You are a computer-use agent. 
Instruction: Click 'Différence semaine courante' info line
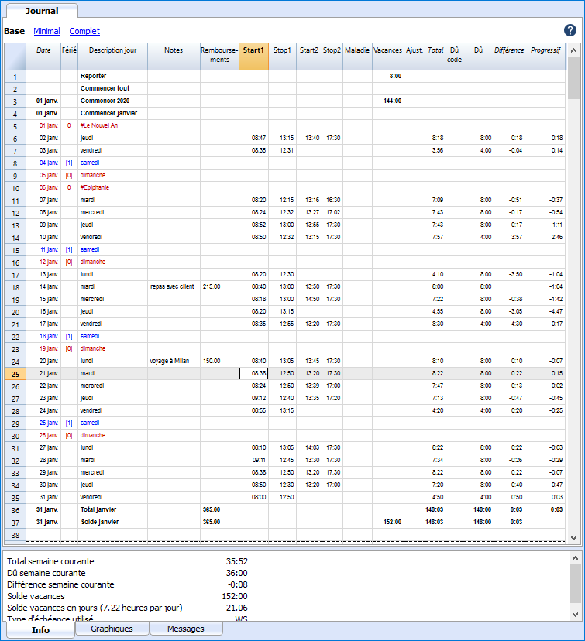(127, 584)
